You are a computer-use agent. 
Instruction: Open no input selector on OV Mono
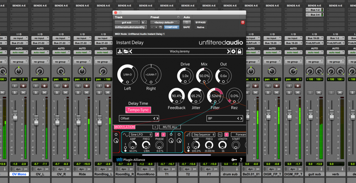coord(19,38)
